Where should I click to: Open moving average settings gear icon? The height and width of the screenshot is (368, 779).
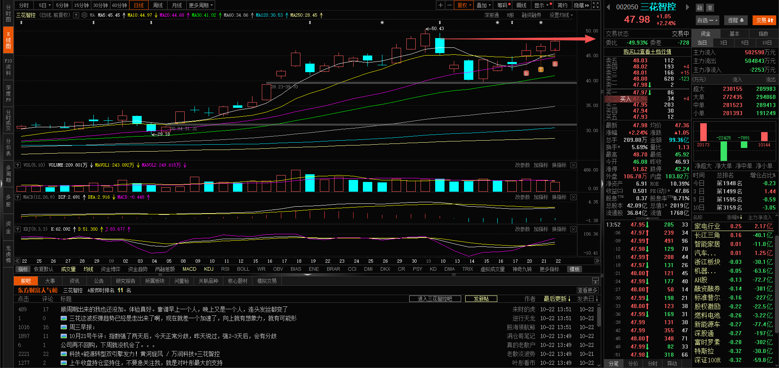click(84, 15)
